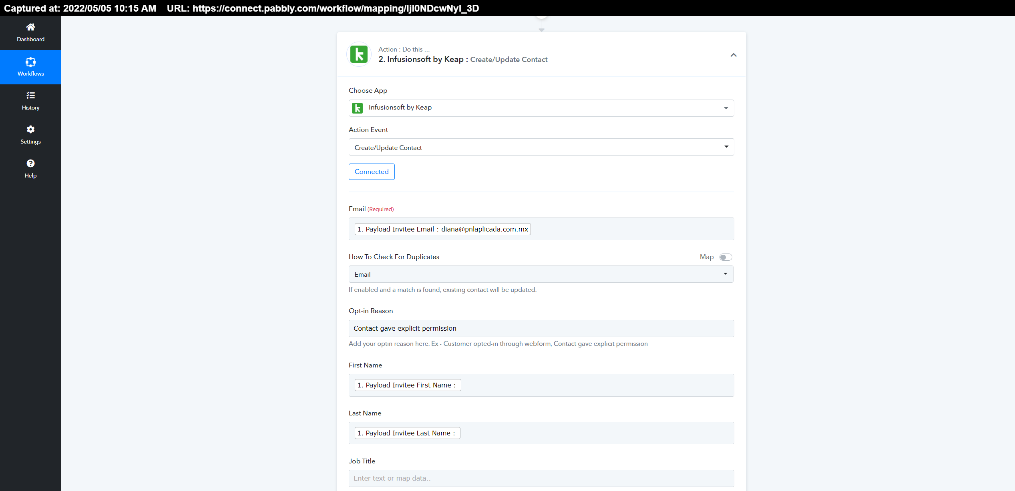Click the Job Title input field

(541, 478)
